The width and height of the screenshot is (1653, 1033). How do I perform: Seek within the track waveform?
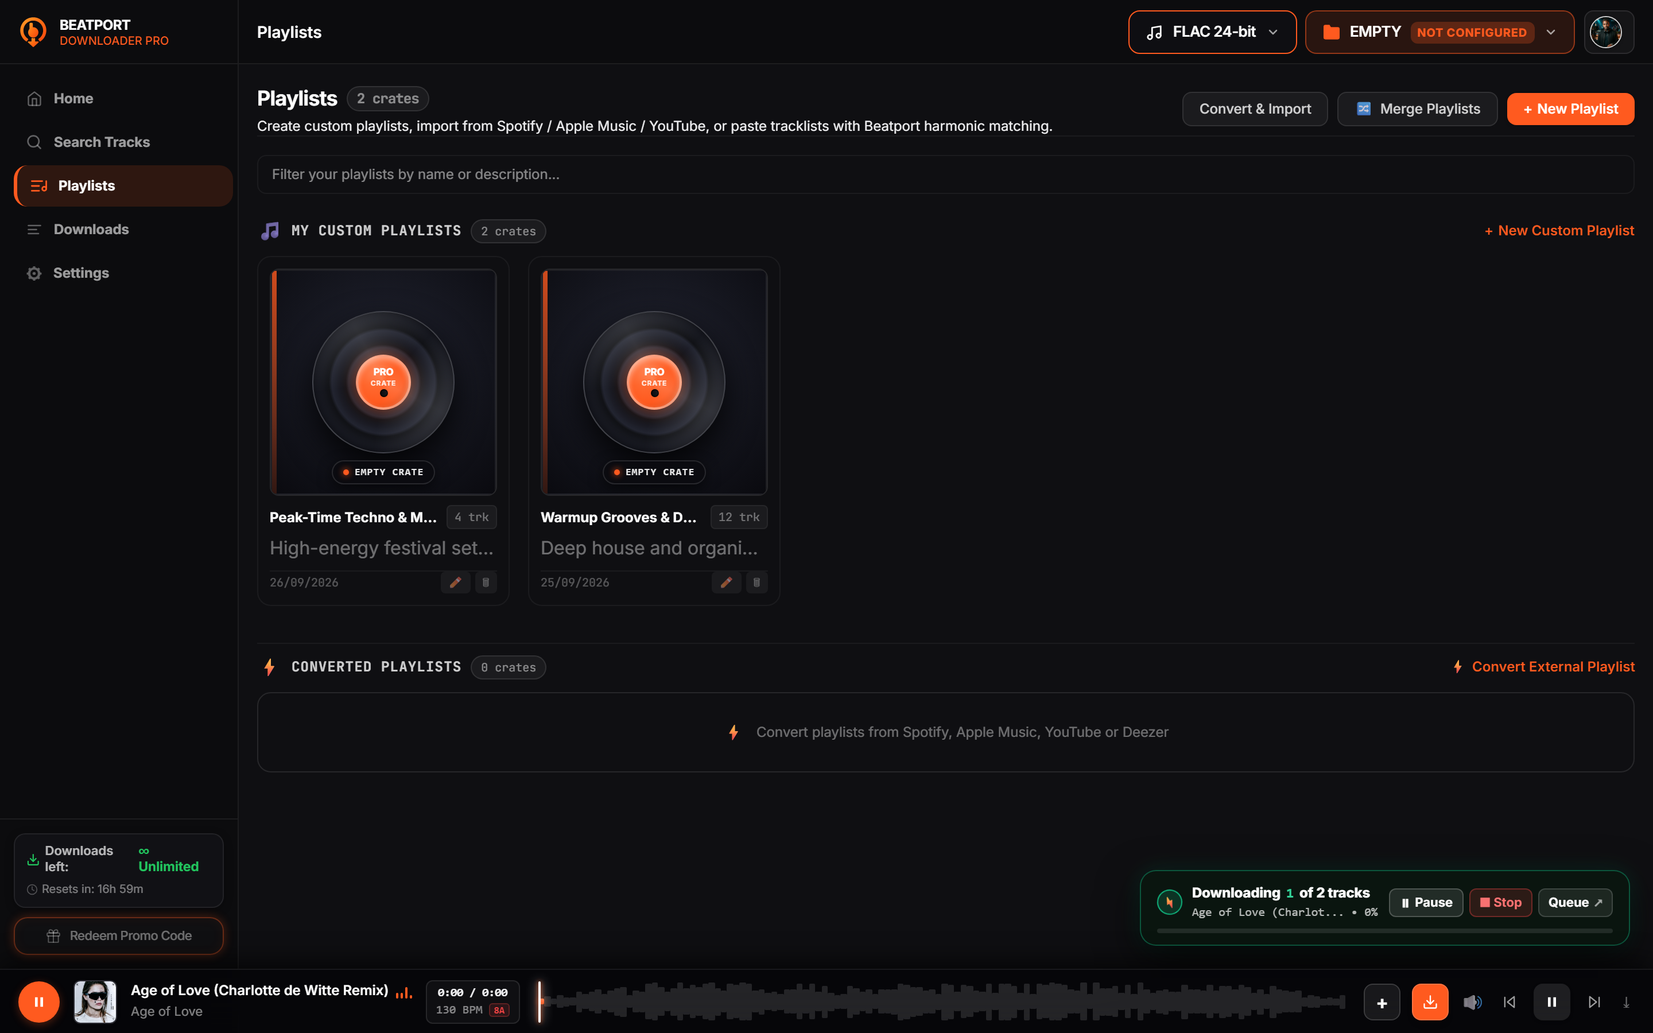pyautogui.click(x=942, y=1001)
